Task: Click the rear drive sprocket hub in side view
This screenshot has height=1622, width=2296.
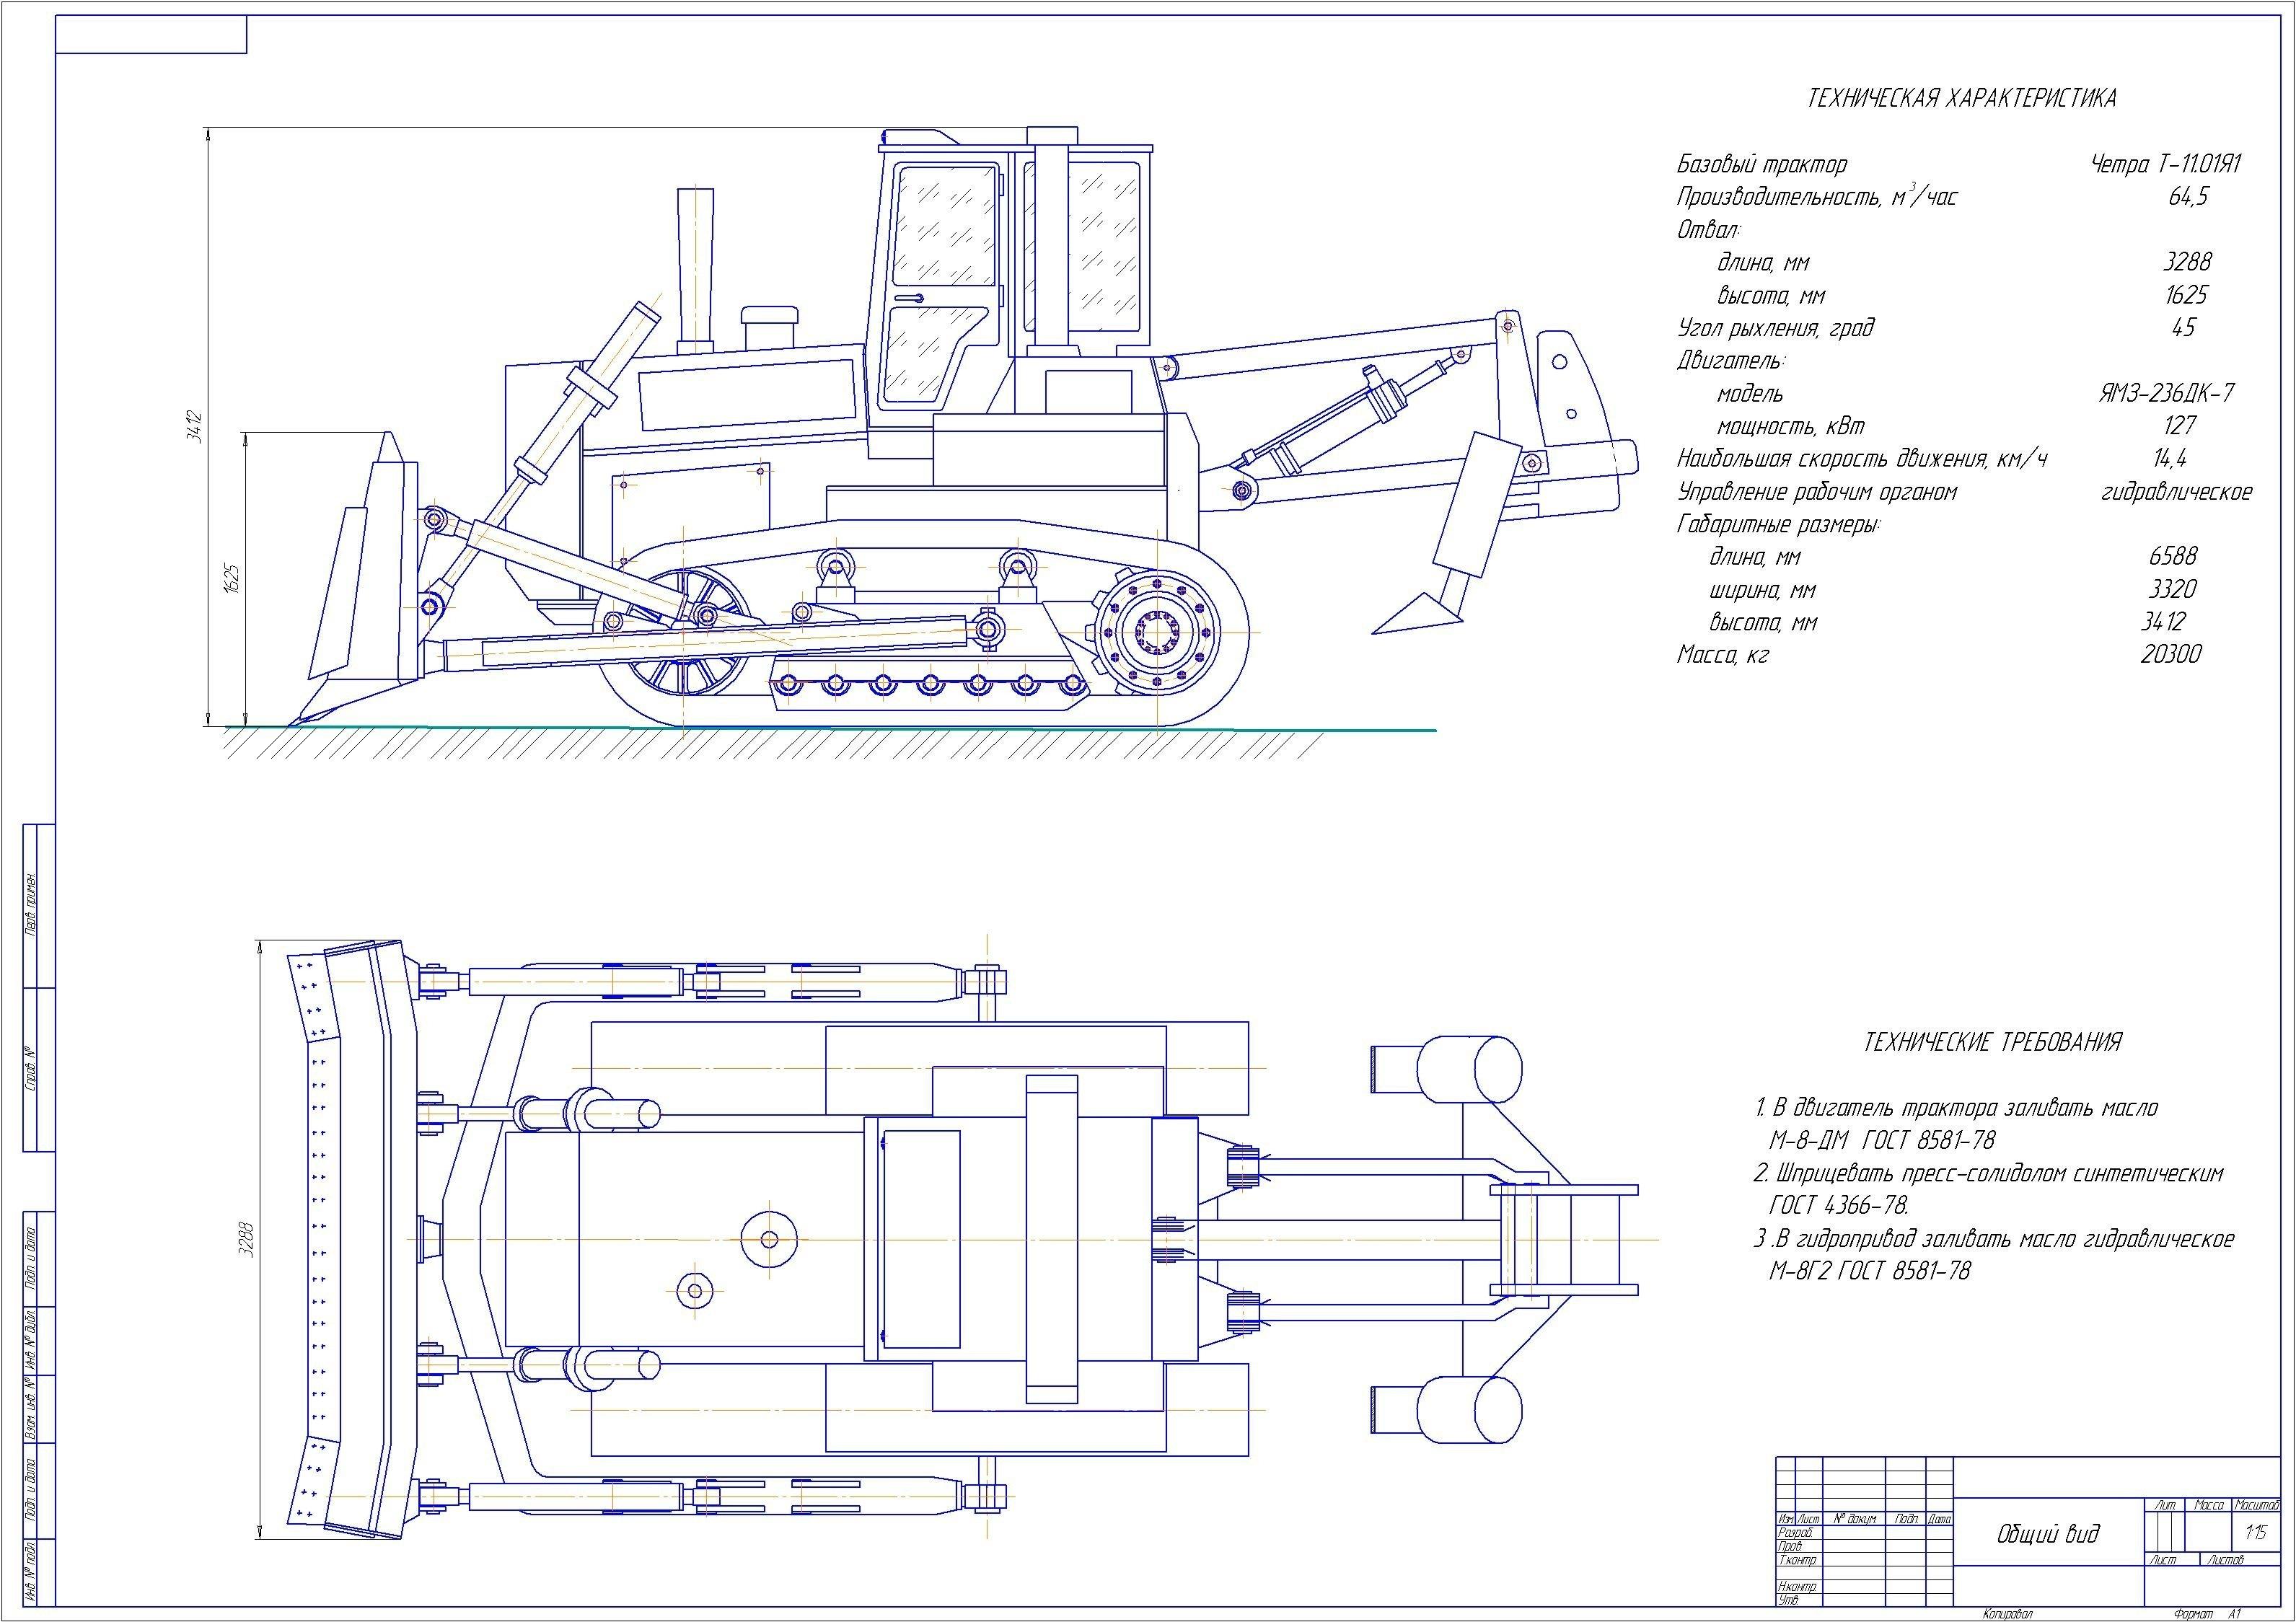Action: click(x=1158, y=633)
